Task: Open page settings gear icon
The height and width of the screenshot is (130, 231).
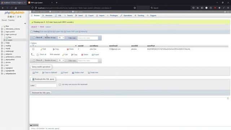Action: click(225, 12)
